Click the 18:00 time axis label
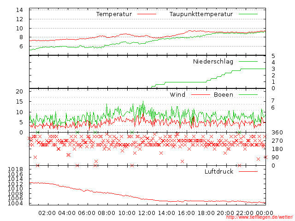The image size is (295, 221). tap(206, 213)
